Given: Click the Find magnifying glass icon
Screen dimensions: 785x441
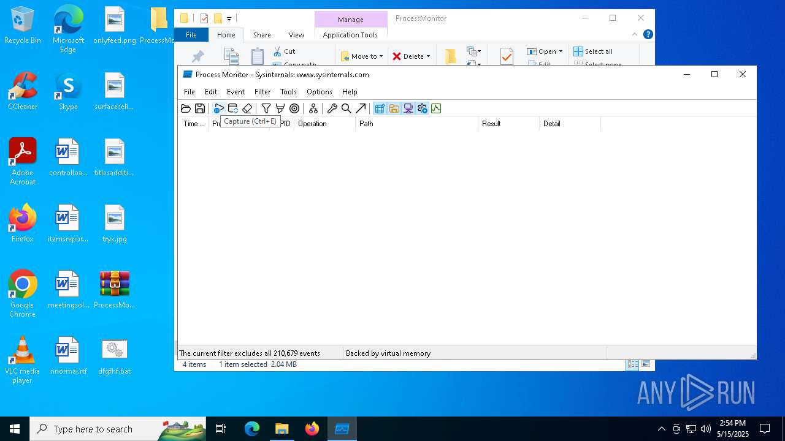Looking at the screenshot, I should click(x=347, y=108).
